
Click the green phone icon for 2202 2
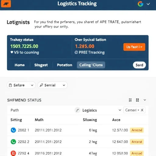tap(13, 142)
